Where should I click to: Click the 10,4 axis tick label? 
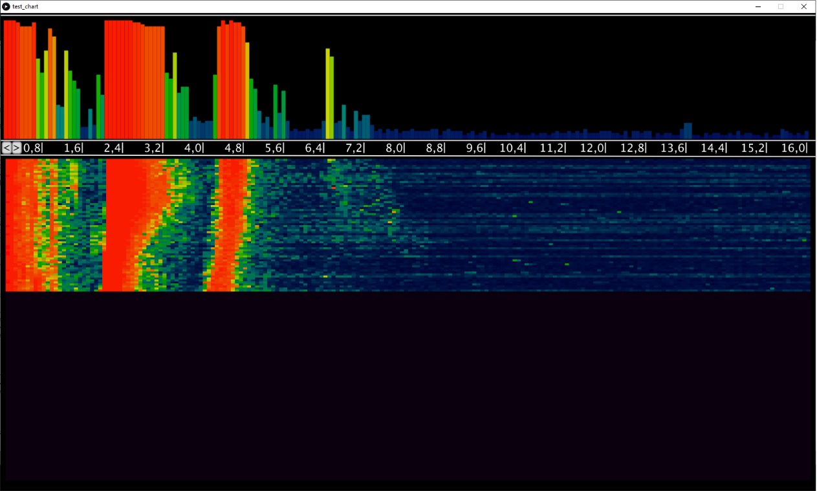(x=512, y=148)
